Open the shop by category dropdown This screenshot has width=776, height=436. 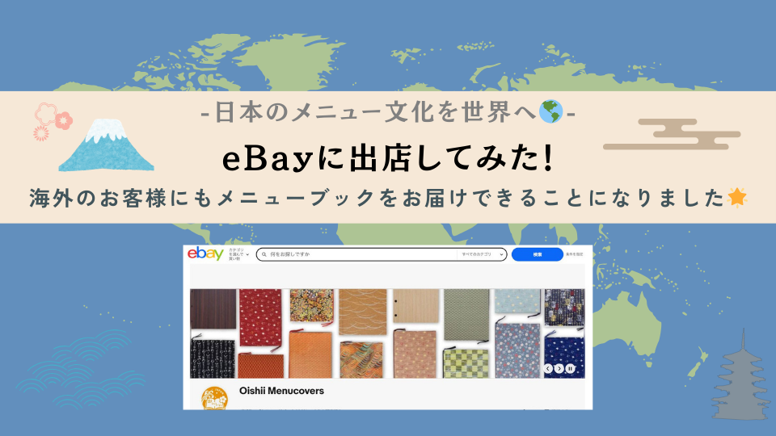pos(238,254)
